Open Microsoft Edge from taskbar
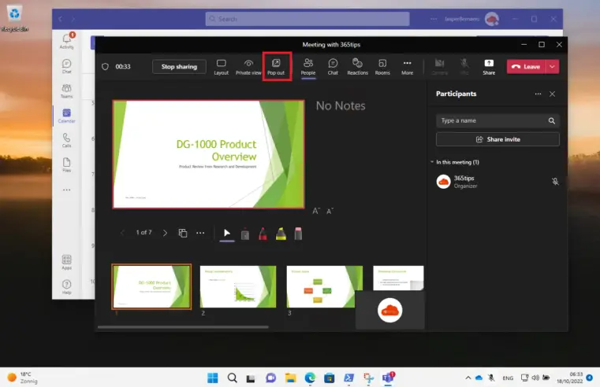The image size is (600, 387). tap(310, 378)
